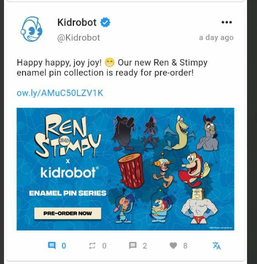
Task: Click the blue verified badge
Action: point(105,22)
